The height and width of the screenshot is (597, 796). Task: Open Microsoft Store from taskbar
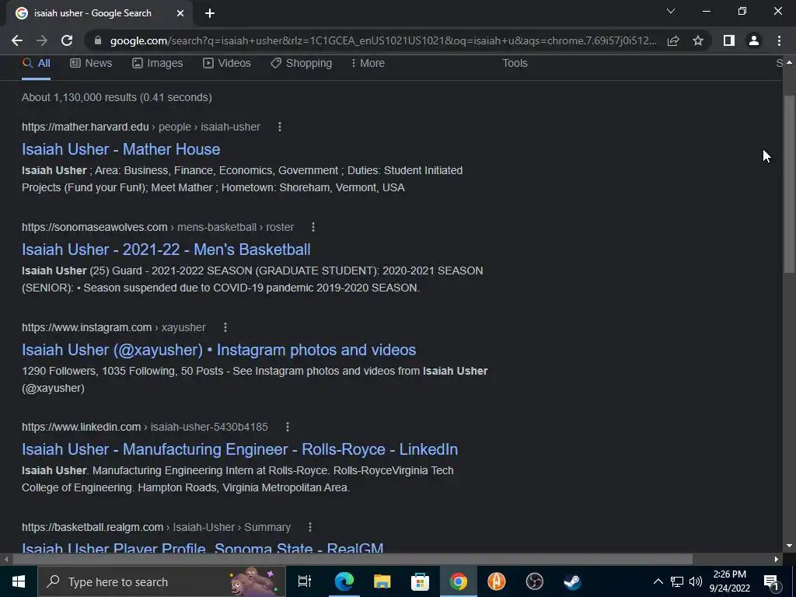click(420, 581)
